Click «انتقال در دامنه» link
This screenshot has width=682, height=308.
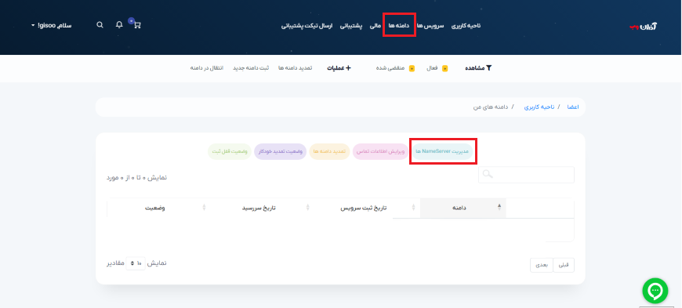(x=207, y=68)
